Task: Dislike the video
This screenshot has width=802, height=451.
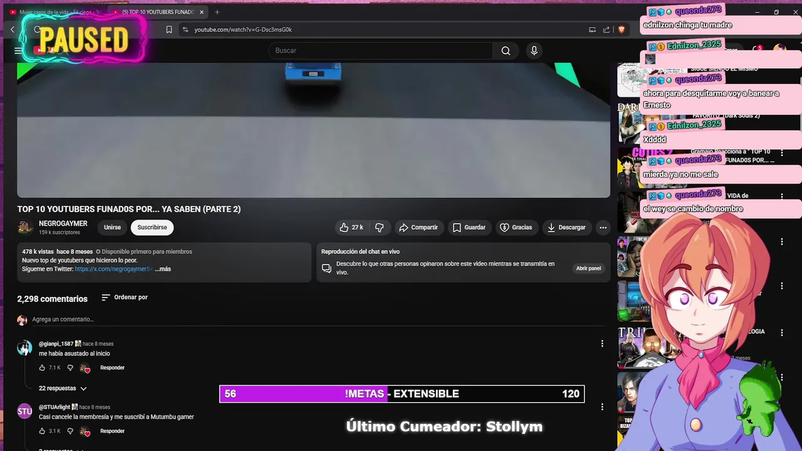Action: coord(379,227)
